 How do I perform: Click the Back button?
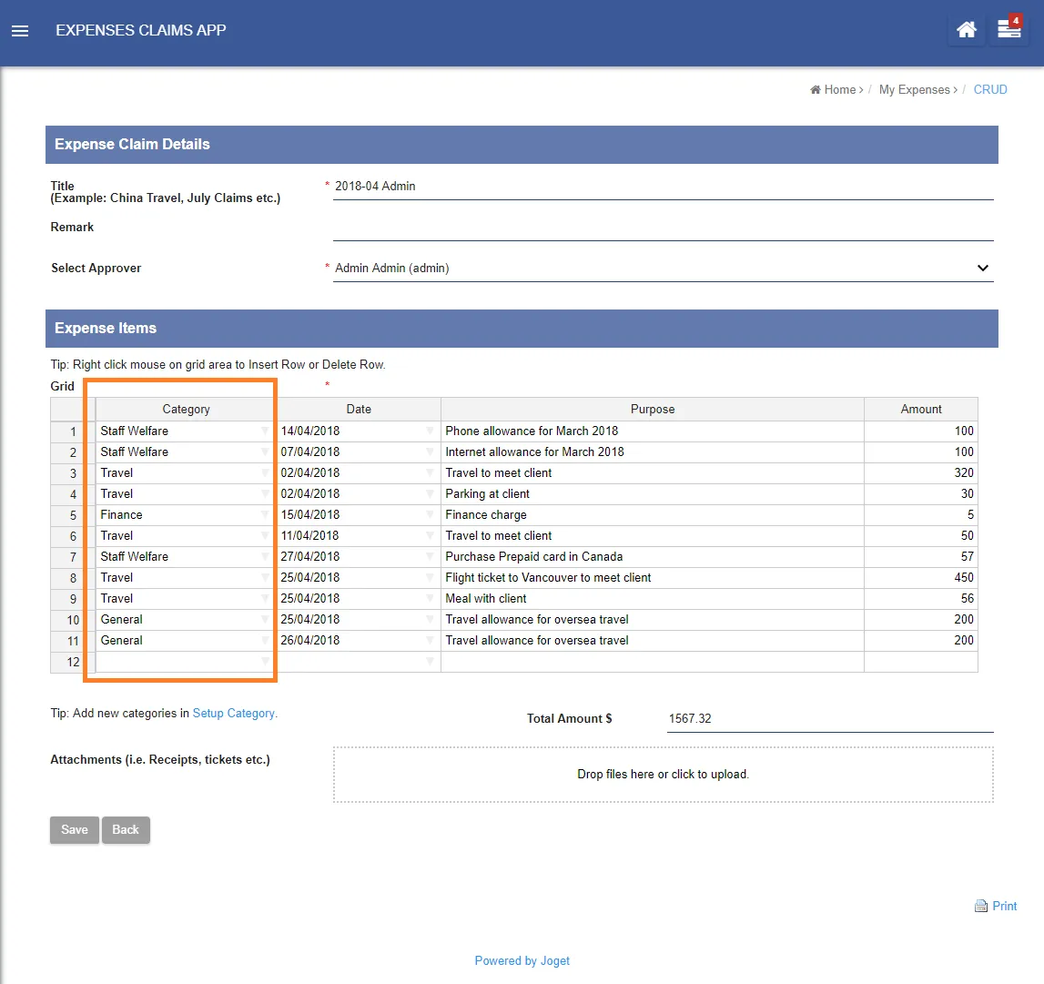(x=126, y=829)
